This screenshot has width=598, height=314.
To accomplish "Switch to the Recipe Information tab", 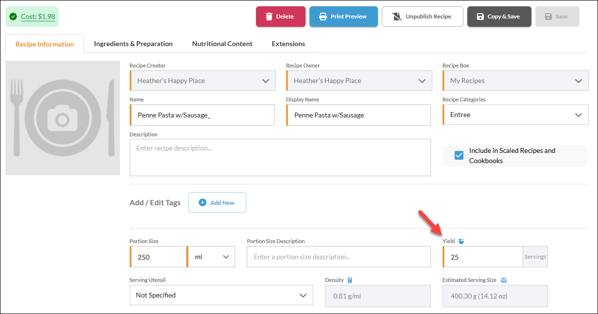I will tap(45, 44).
